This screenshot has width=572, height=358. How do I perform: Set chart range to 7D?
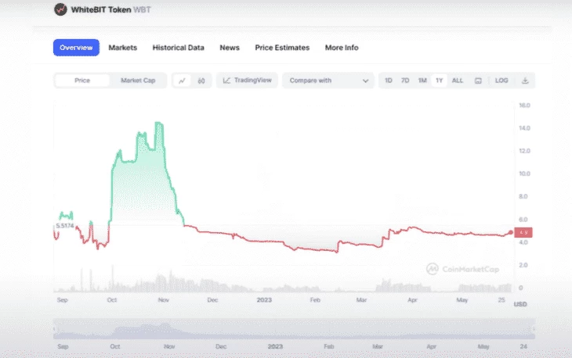(405, 81)
